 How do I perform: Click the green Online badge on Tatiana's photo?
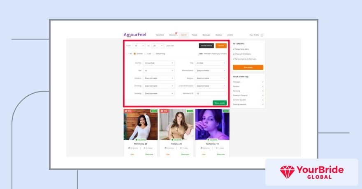coord(190,111)
